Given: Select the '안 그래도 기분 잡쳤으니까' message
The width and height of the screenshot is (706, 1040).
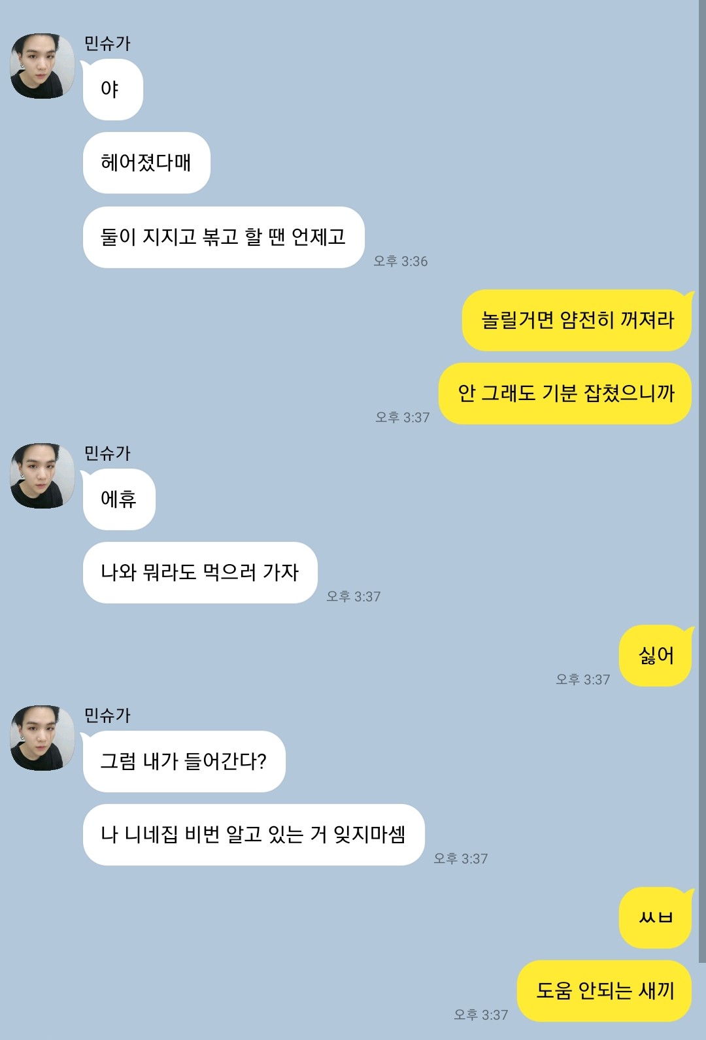Looking at the screenshot, I should tap(565, 394).
